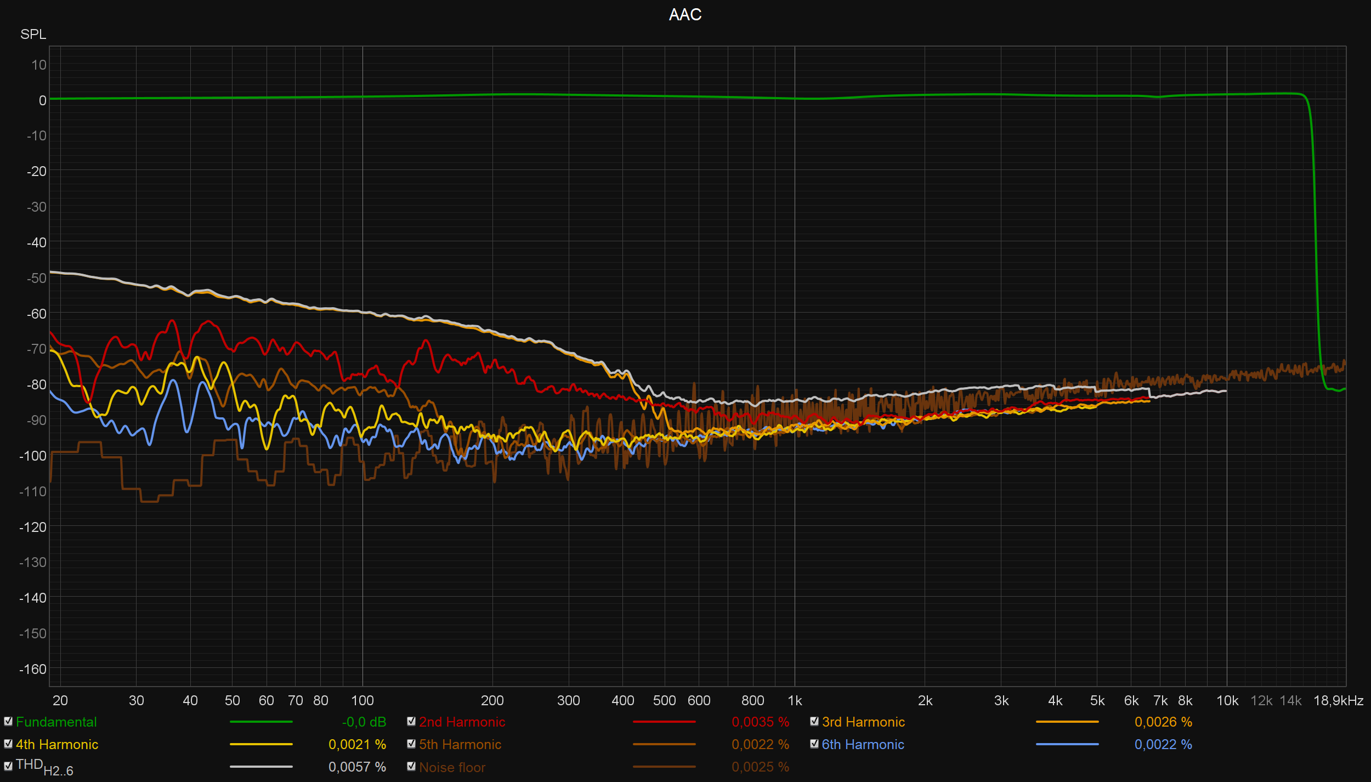Disable the Noise floor checkbox

point(411,767)
